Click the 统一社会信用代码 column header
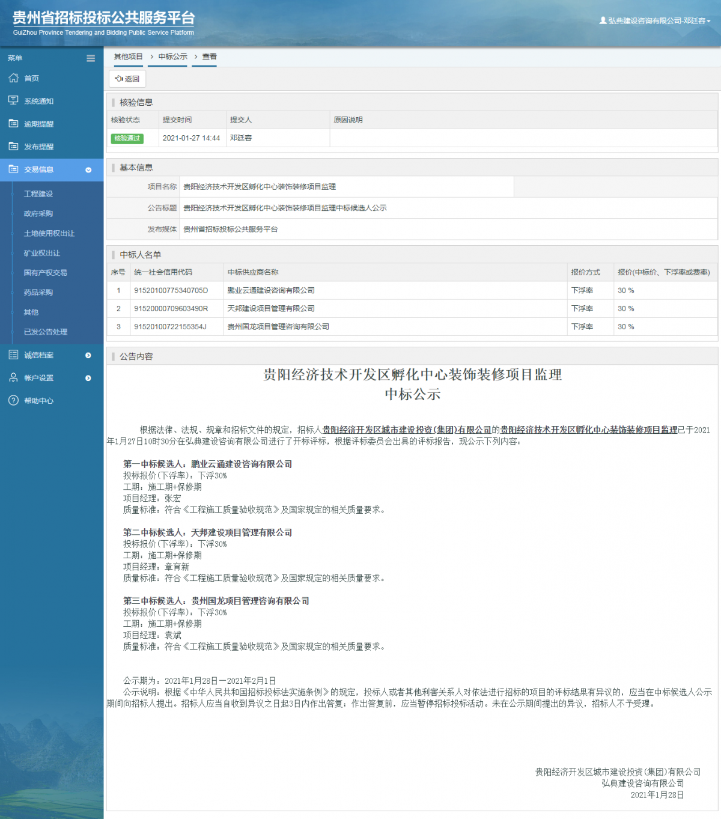The width and height of the screenshot is (721, 819). tap(163, 272)
